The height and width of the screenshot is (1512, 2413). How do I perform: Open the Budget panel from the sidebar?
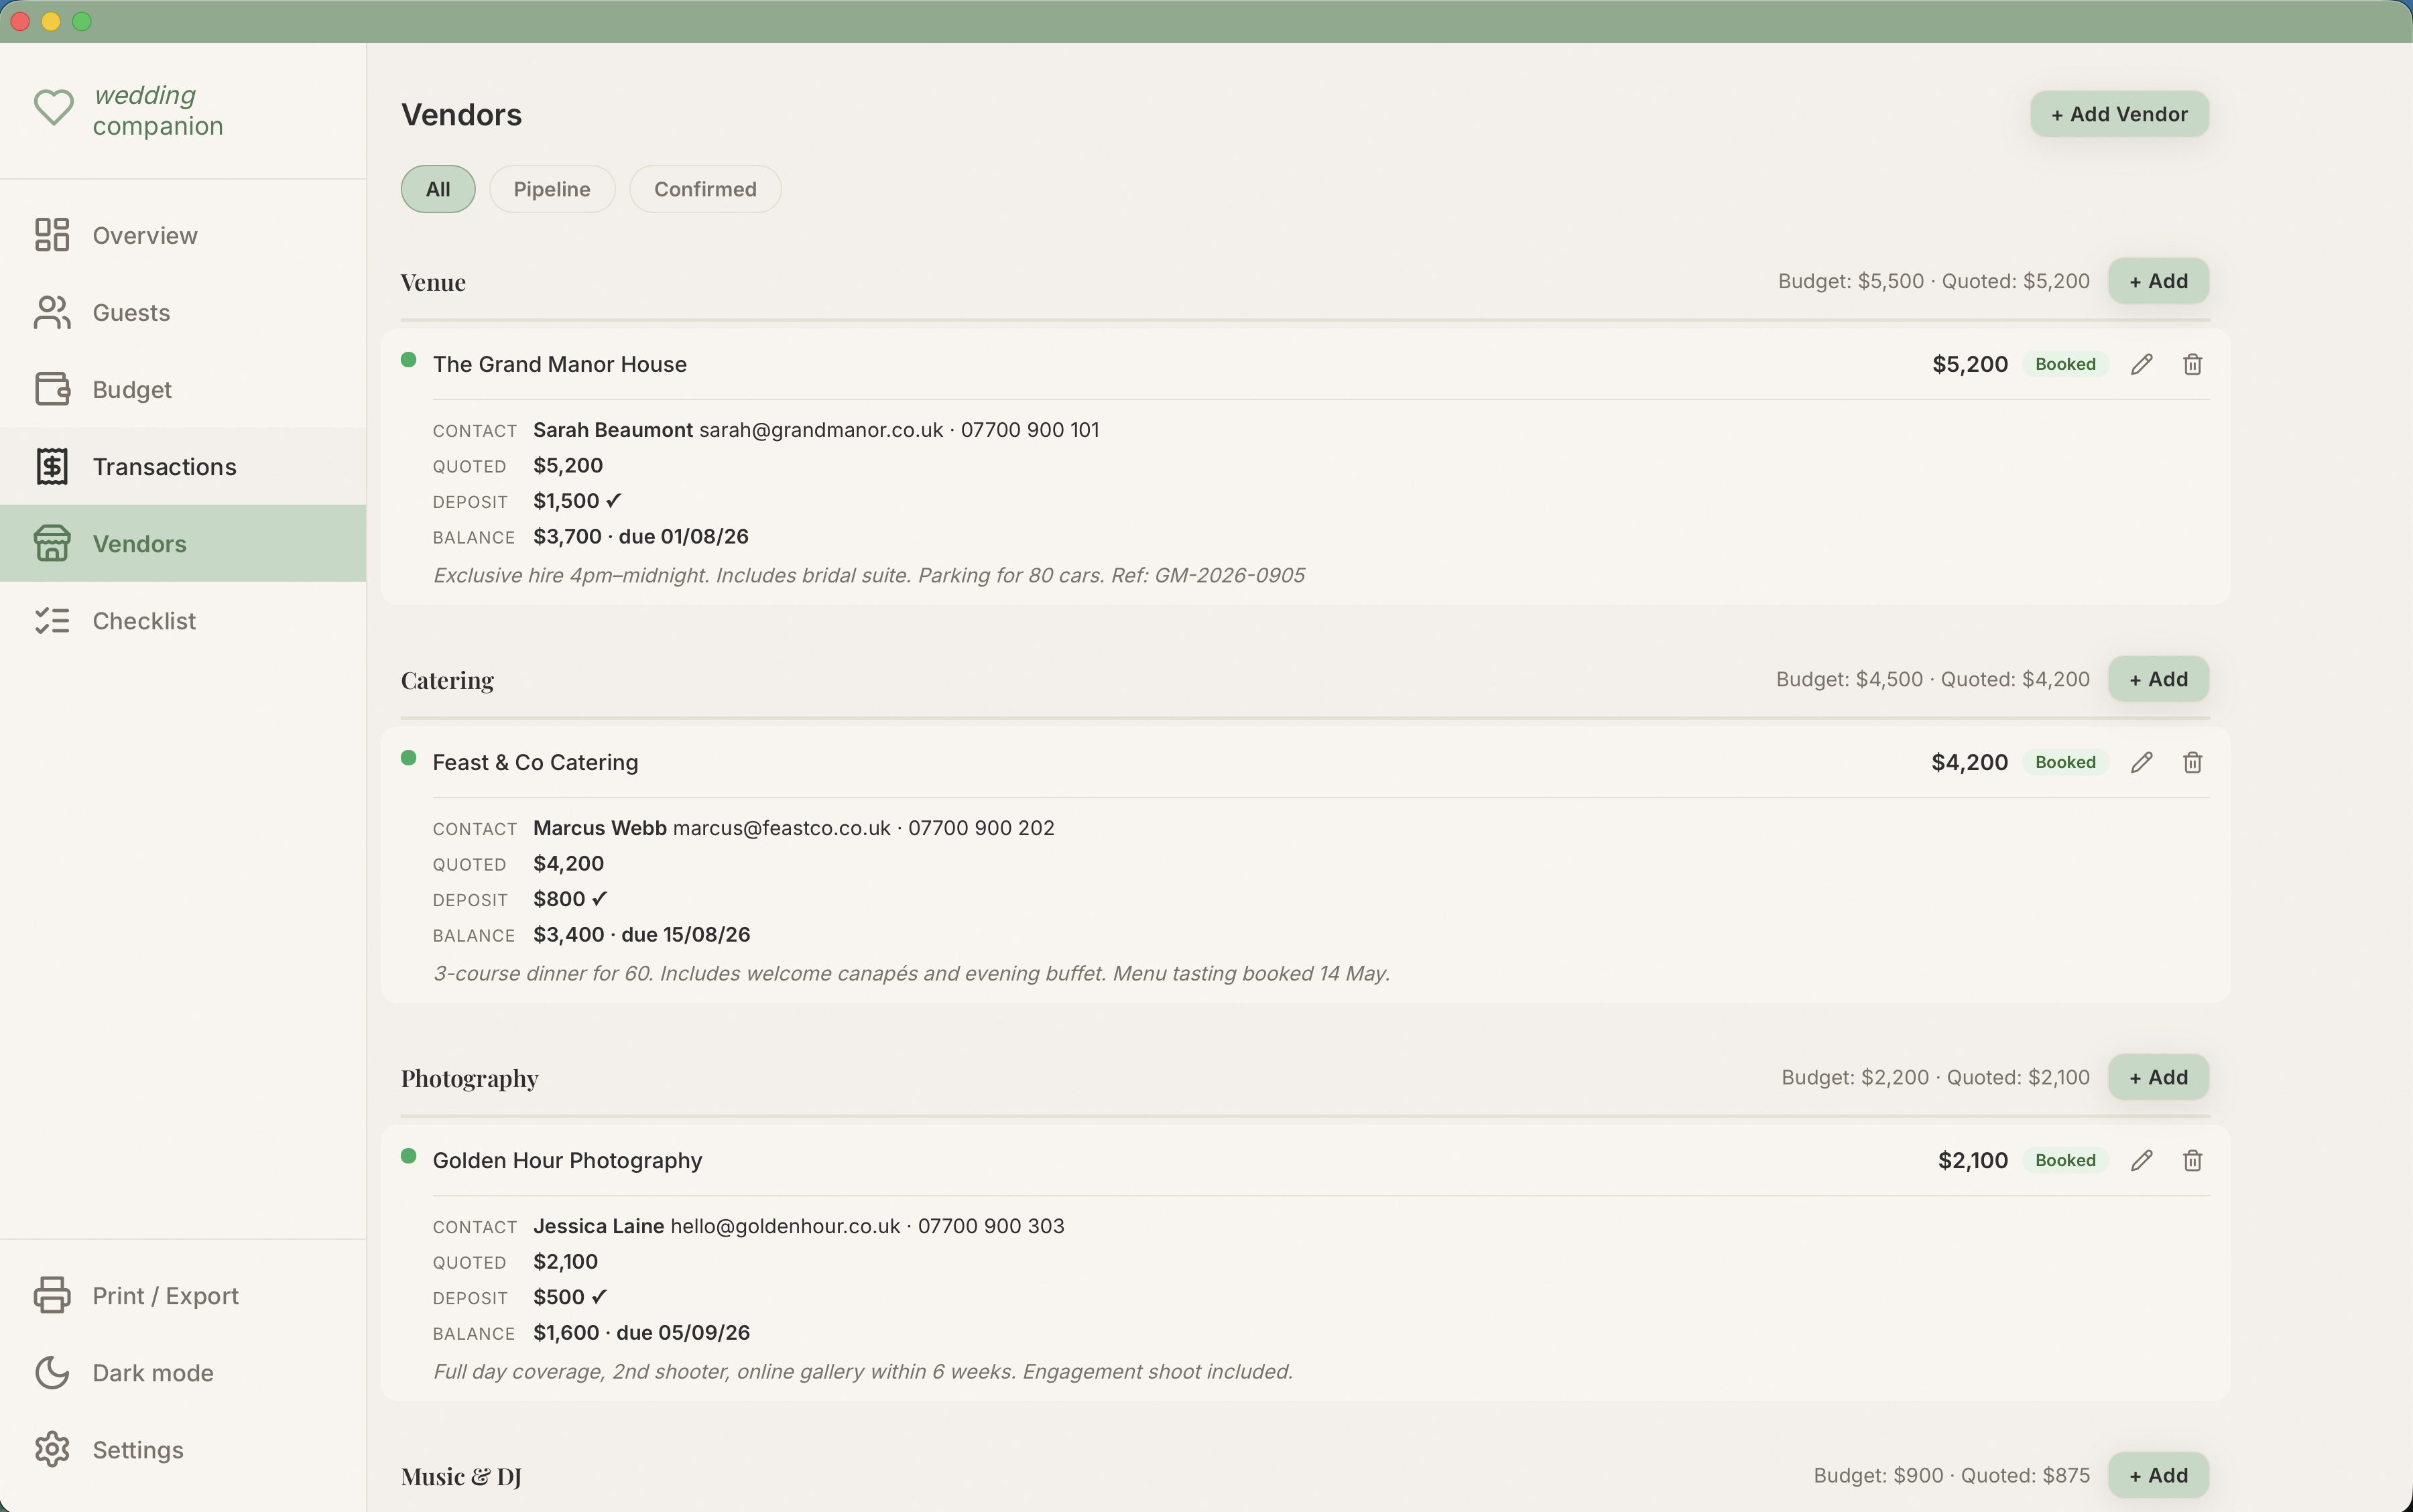(x=133, y=389)
